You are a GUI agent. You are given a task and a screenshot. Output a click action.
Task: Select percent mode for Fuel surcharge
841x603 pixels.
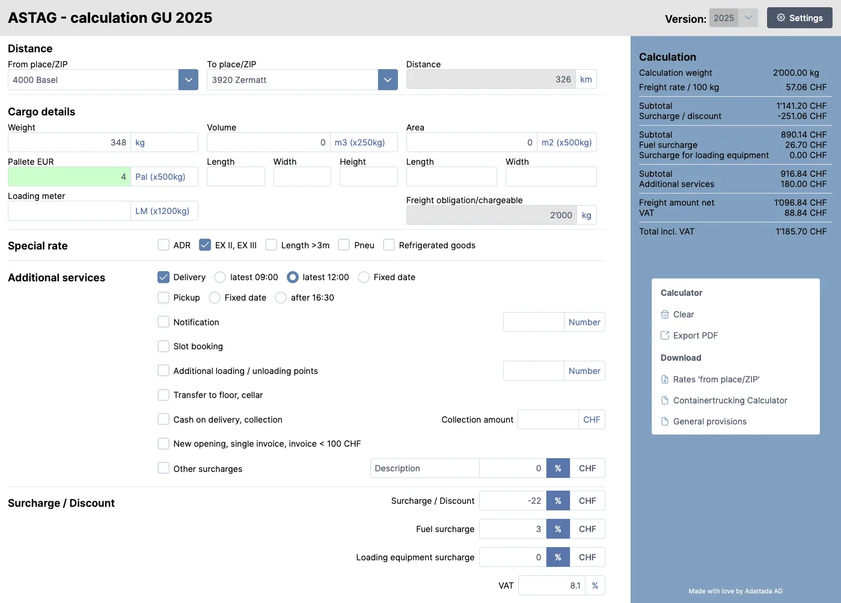(x=558, y=529)
